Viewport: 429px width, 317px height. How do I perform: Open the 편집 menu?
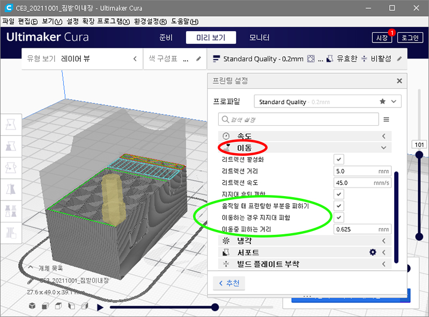28,21
